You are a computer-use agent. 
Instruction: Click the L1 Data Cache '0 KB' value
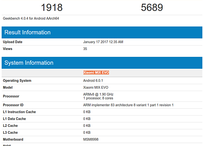[87, 119]
